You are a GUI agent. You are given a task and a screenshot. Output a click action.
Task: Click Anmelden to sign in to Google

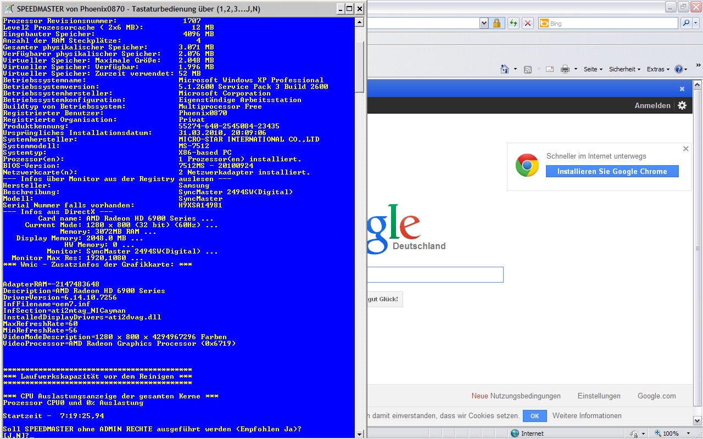click(652, 105)
